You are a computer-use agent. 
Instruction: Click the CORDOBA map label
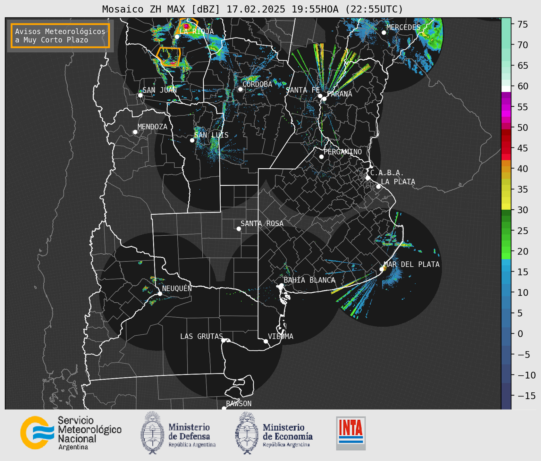coord(257,84)
